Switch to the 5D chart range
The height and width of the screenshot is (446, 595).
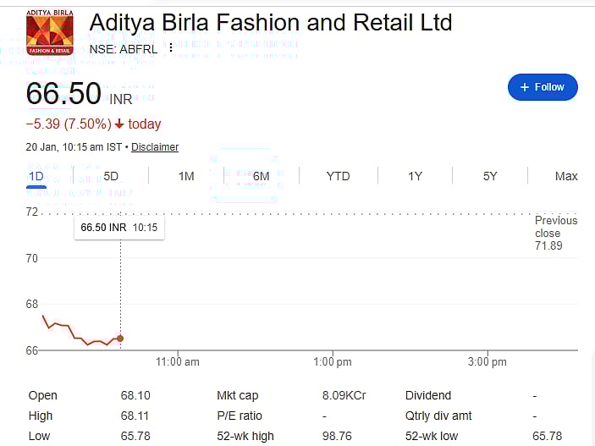pos(111,176)
